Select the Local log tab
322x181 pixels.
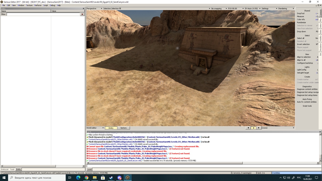[89, 169]
